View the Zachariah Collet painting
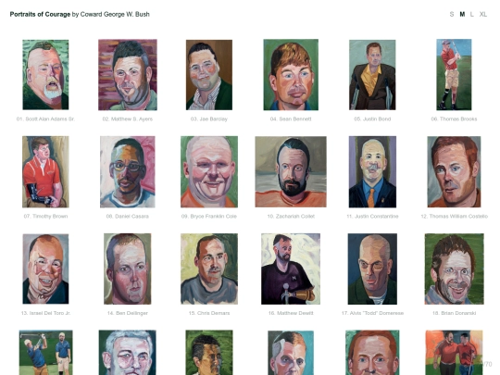500x375 pixels. 291,172
